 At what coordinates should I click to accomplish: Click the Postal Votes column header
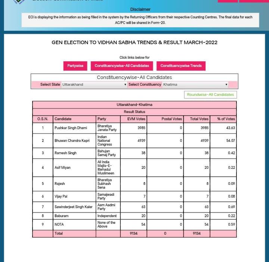click(171, 119)
